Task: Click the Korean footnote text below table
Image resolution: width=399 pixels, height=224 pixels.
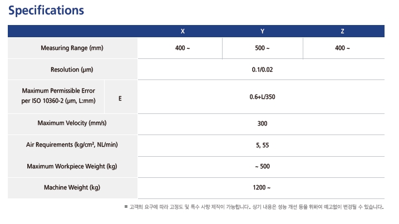Action: tap(256, 207)
